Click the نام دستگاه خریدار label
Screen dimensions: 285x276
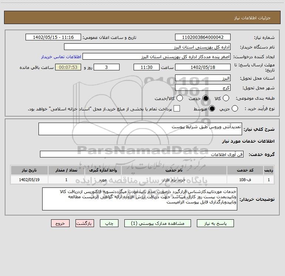coord(257,47)
